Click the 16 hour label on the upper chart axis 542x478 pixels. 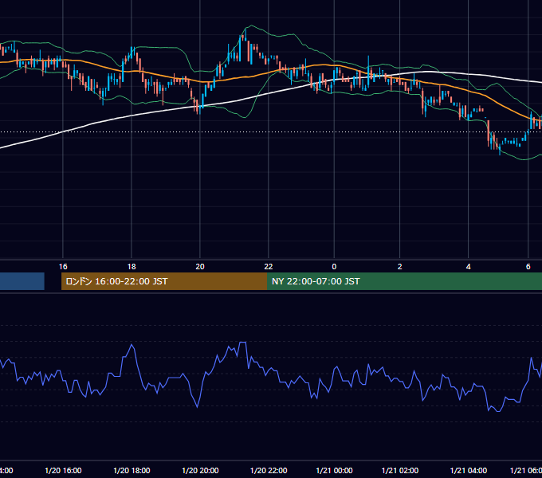click(63, 267)
